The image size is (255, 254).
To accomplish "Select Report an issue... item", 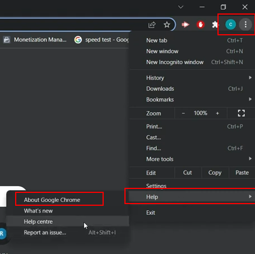I will [x=67, y=233].
